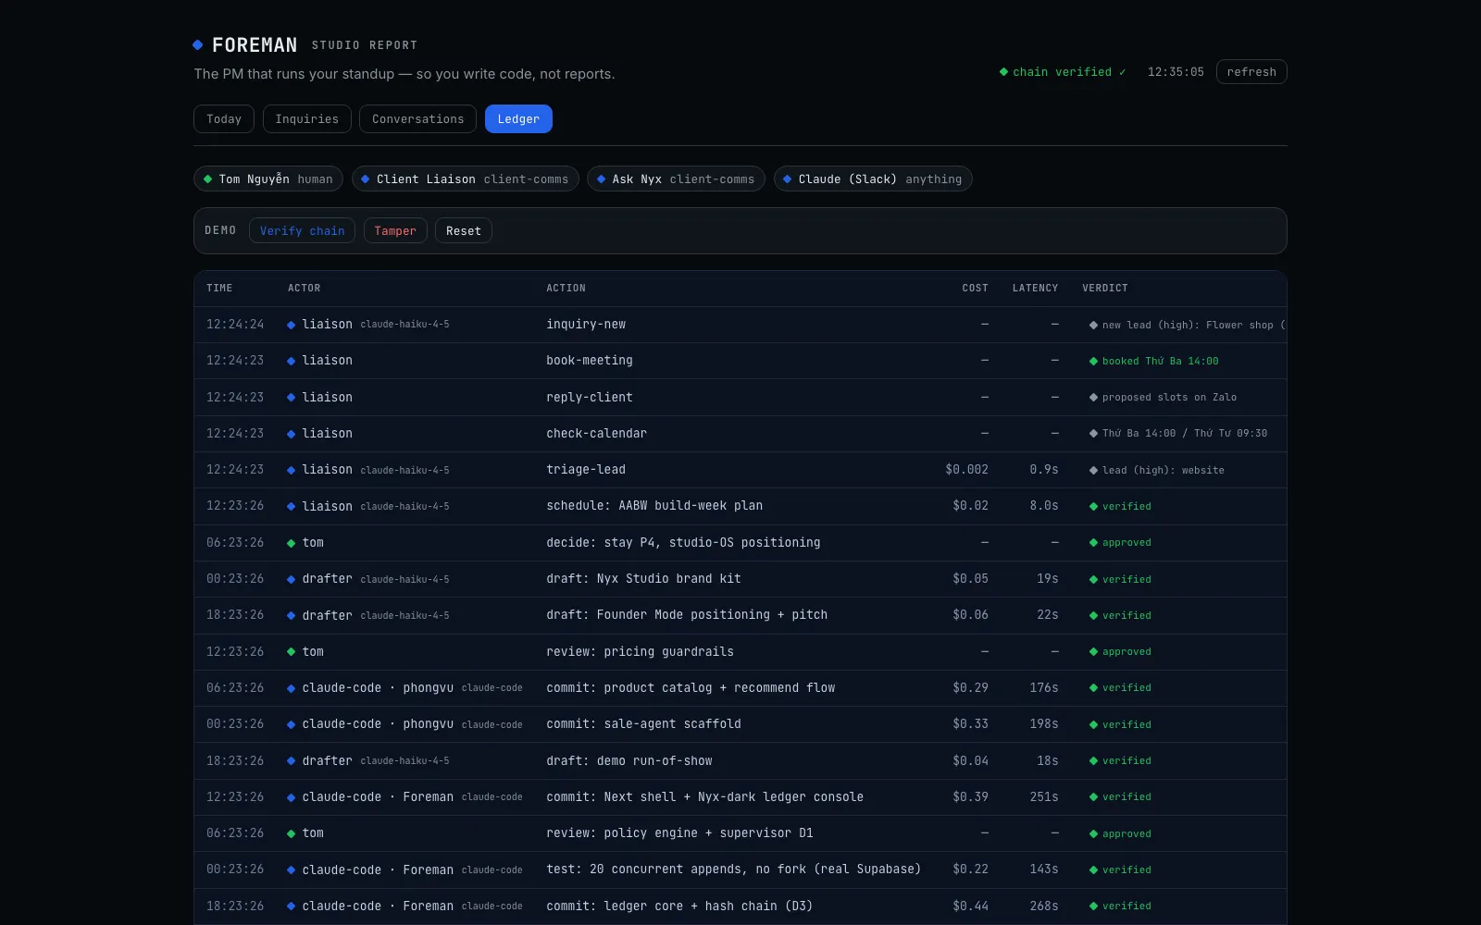Click review: policy engine + supervisor D1

(679, 833)
